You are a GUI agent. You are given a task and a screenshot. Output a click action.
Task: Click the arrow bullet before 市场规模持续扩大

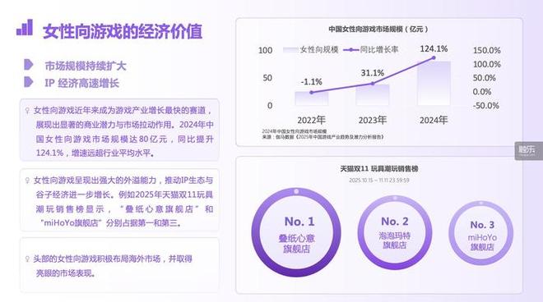point(29,65)
